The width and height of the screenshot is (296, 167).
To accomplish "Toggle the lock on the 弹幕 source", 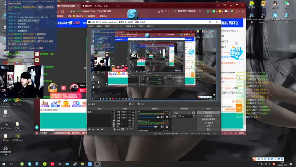I will [133, 121].
